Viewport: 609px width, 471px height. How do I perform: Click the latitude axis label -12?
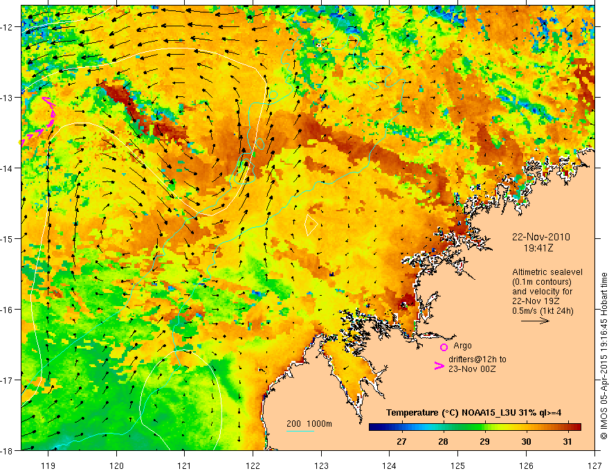pyautogui.click(x=8, y=27)
